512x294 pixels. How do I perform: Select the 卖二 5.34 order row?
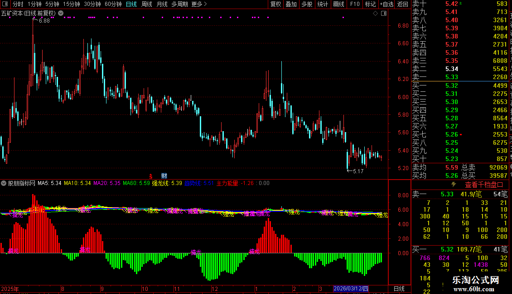click(460, 69)
